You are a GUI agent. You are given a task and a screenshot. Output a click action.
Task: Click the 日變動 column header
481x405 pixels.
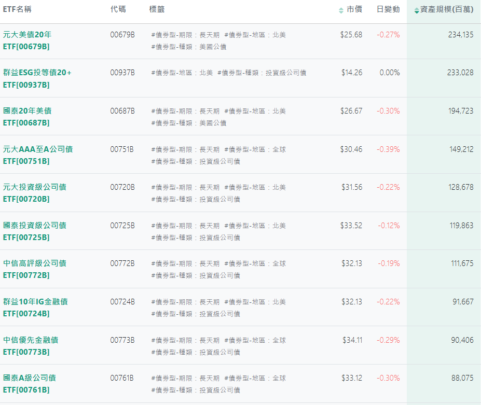coord(388,9)
